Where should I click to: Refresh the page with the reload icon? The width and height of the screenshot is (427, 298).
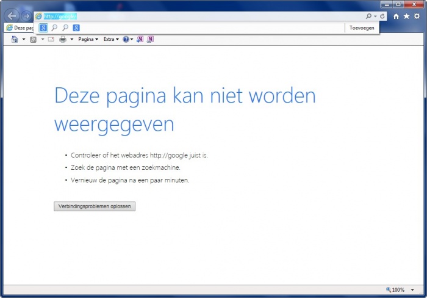(382, 16)
